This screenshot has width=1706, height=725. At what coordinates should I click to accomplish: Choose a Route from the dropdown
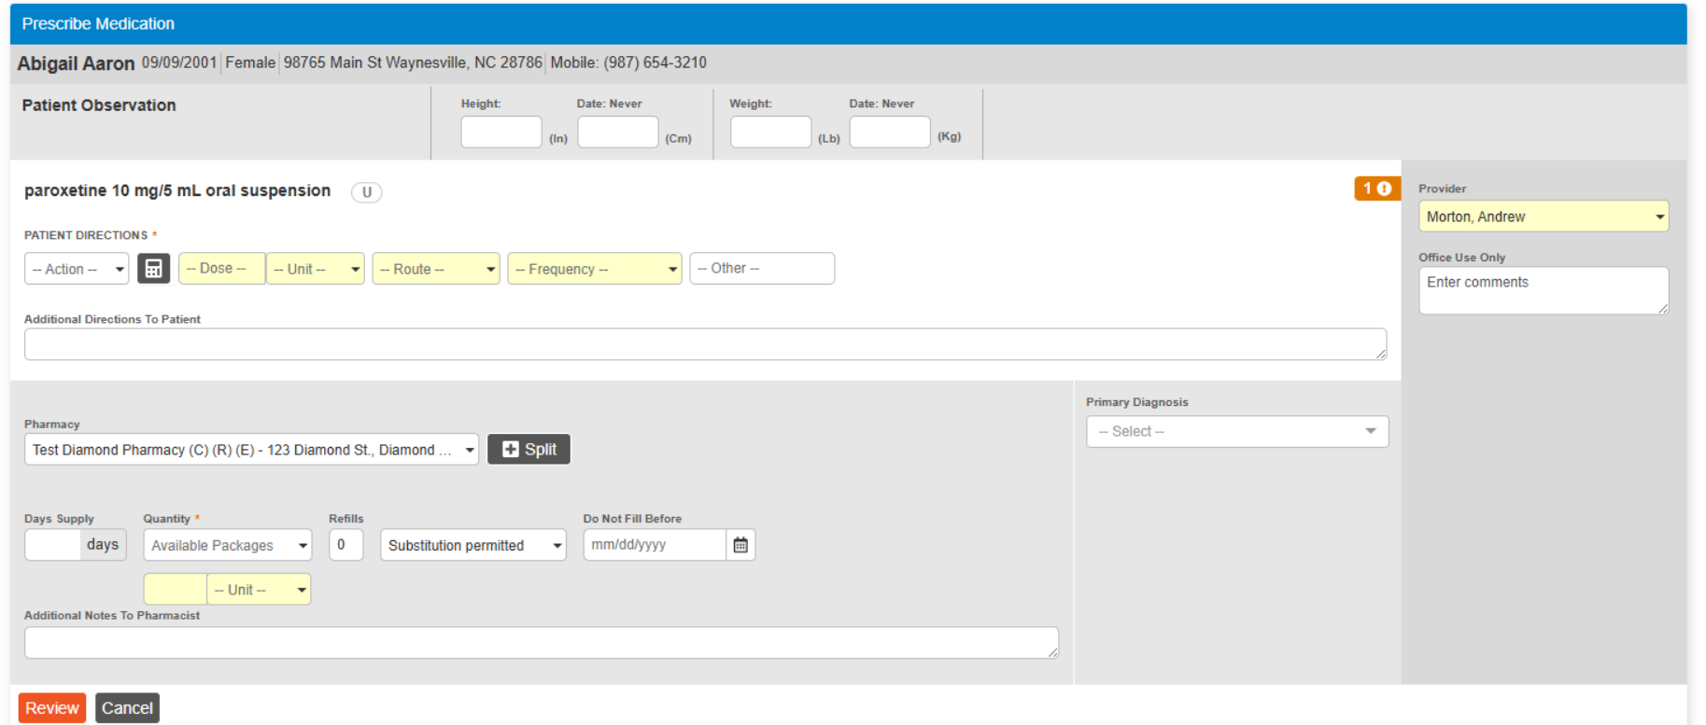click(x=436, y=269)
